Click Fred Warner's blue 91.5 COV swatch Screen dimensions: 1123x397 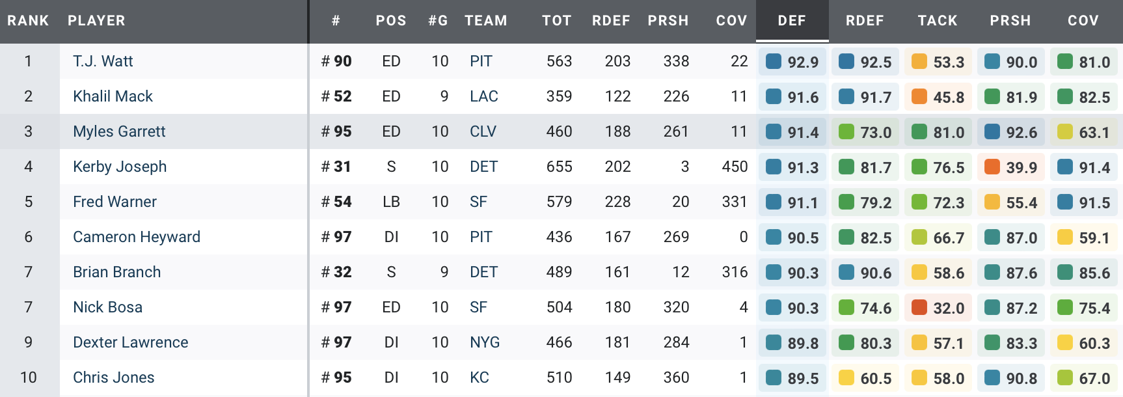tap(1065, 202)
